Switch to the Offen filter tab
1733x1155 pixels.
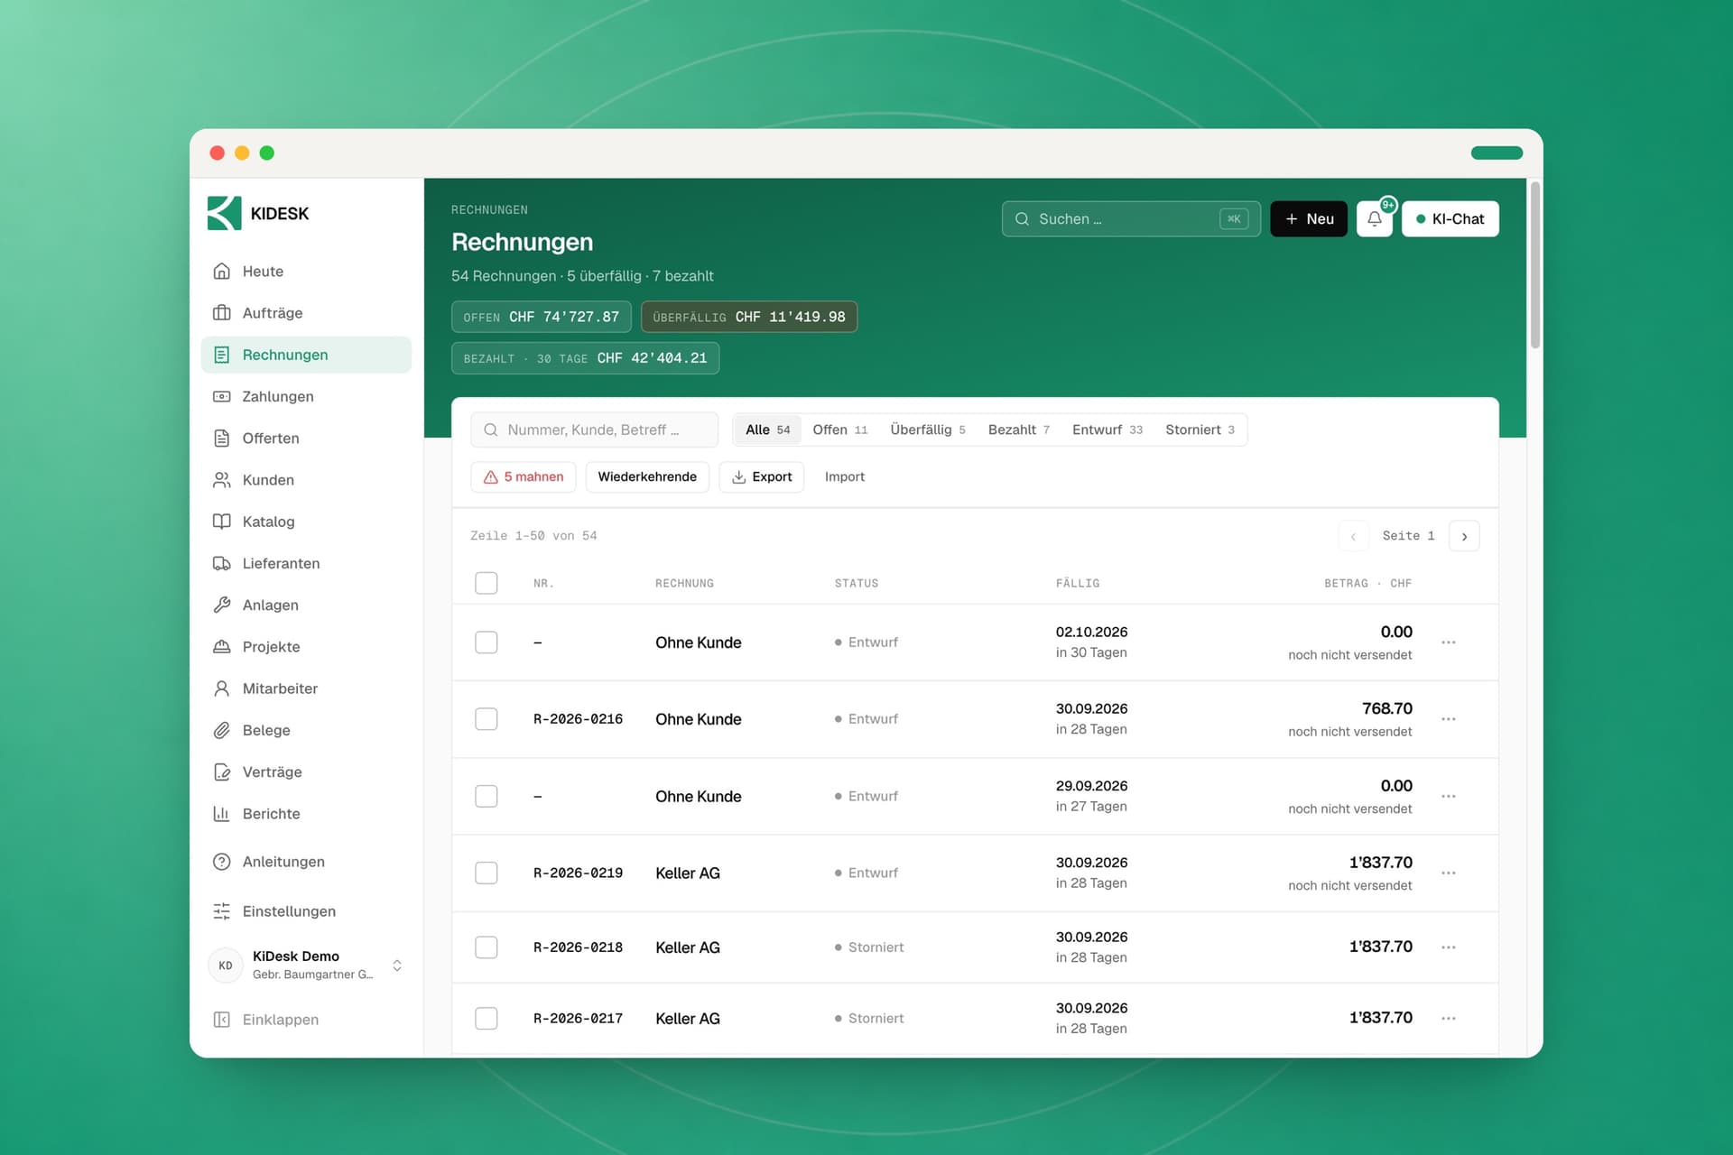click(x=839, y=430)
